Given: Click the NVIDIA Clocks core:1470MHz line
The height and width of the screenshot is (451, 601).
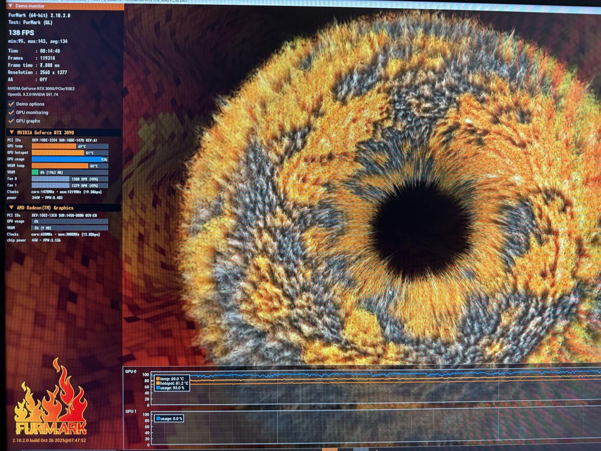Looking at the screenshot, I should 67,192.
